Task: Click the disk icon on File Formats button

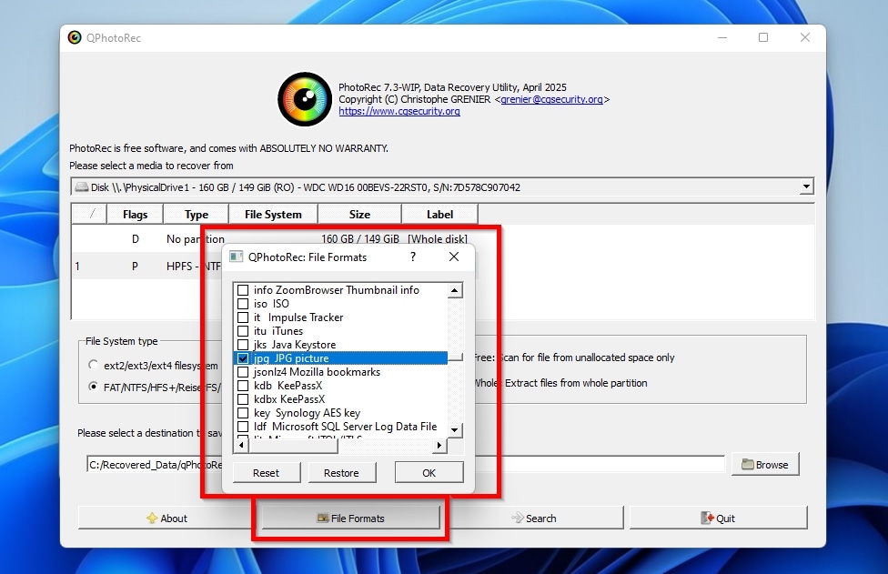Action: pos(324,518)
